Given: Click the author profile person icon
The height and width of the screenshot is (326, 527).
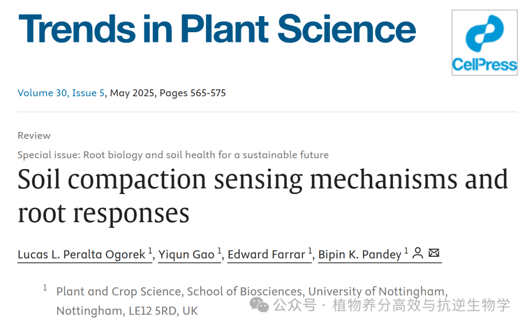Looking at the screenshot, I should (418, 253).
